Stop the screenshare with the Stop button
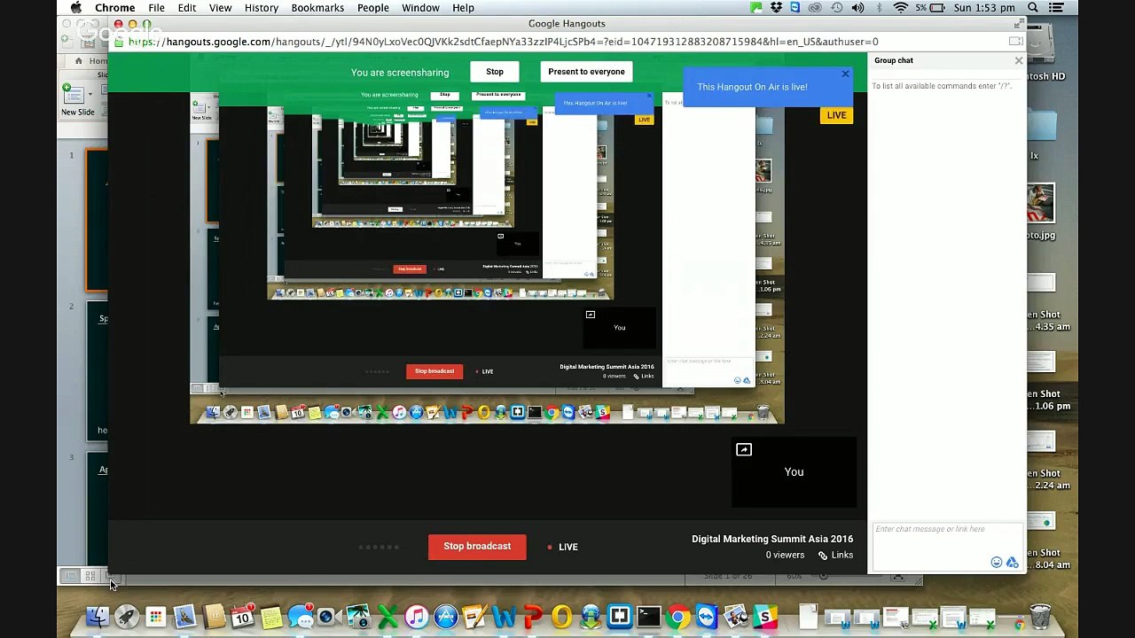The height and width of the screenshot is (638, 1135). [x=495, y=72]
